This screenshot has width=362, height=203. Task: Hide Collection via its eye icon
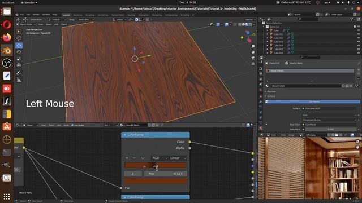[359, 27]
